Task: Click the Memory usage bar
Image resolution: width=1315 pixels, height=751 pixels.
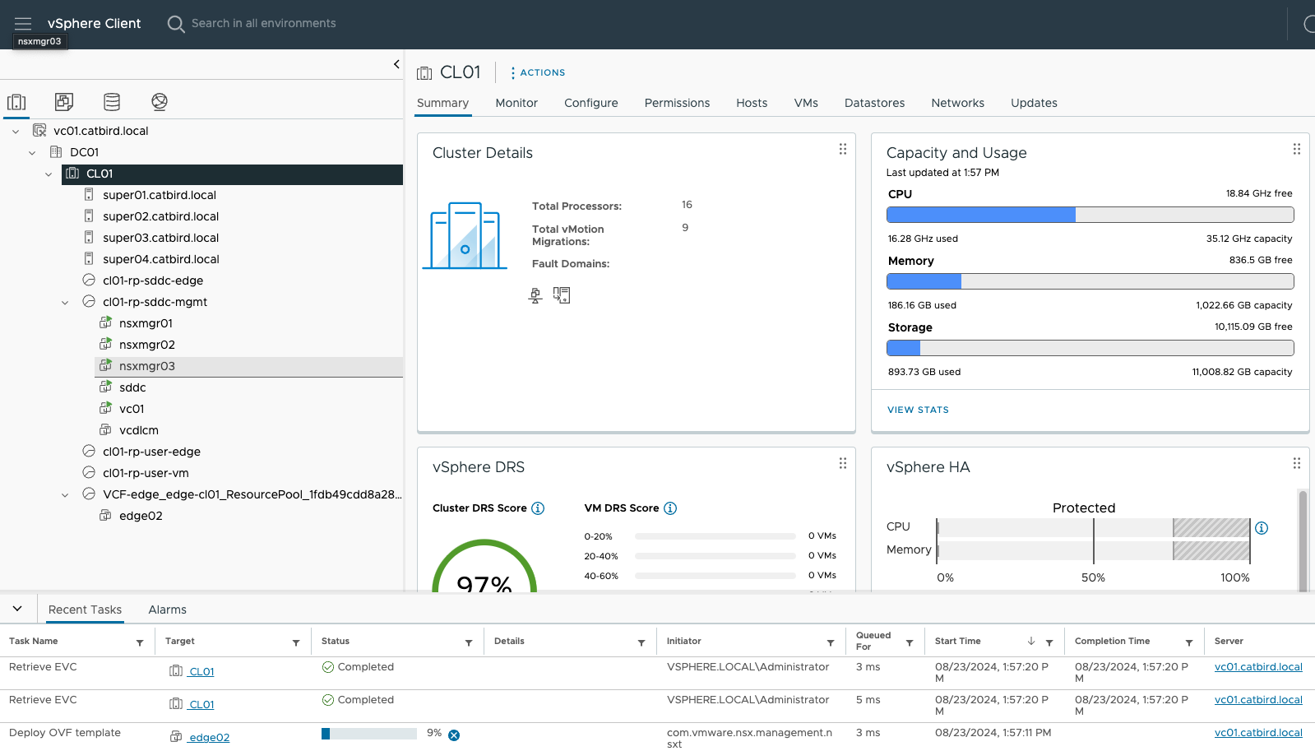Action: pos(1090,281)
